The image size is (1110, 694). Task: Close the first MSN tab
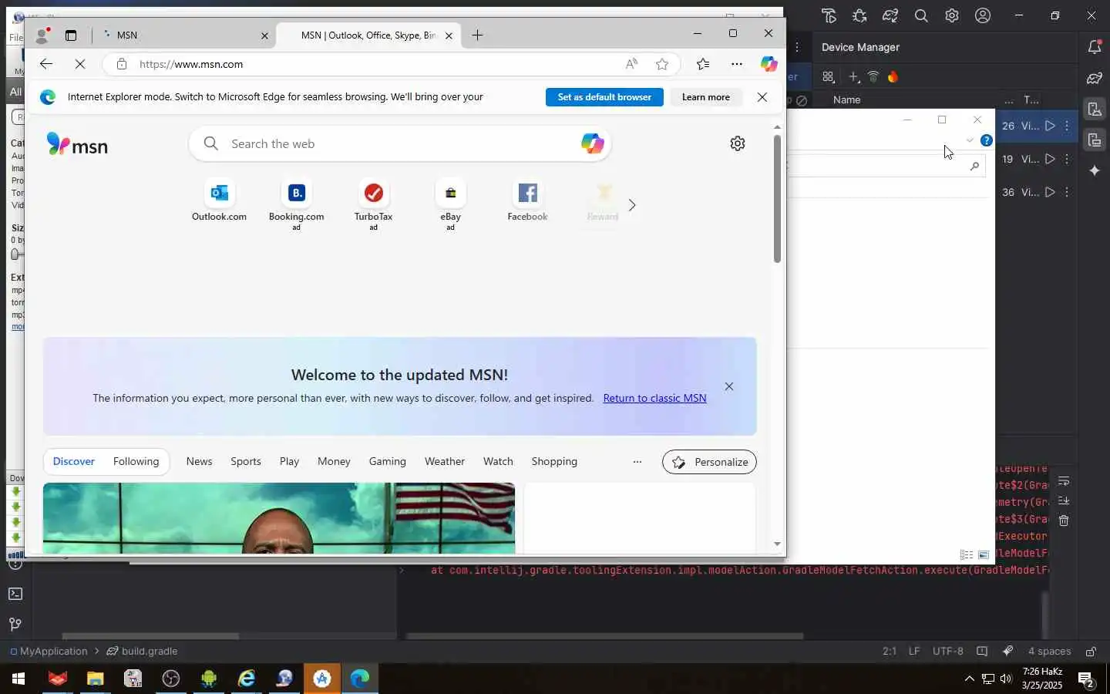pos(264,35)
